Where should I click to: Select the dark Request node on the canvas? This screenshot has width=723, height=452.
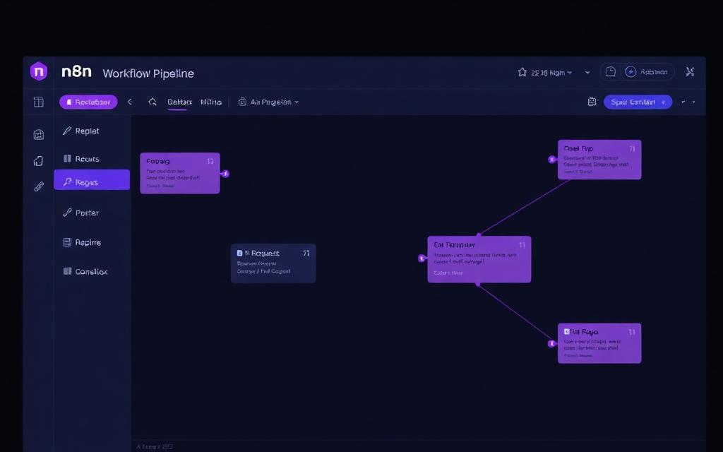pyautogui.click(x=273, y=263)
